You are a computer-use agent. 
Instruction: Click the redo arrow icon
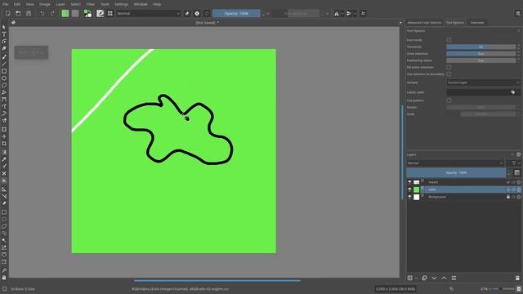tap(52, 13)
